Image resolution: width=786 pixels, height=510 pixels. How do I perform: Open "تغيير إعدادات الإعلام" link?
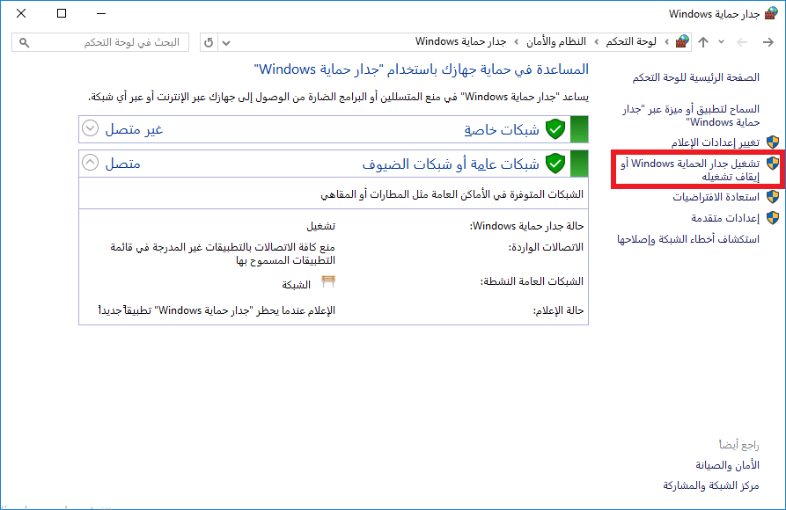(x=716, y=142)
